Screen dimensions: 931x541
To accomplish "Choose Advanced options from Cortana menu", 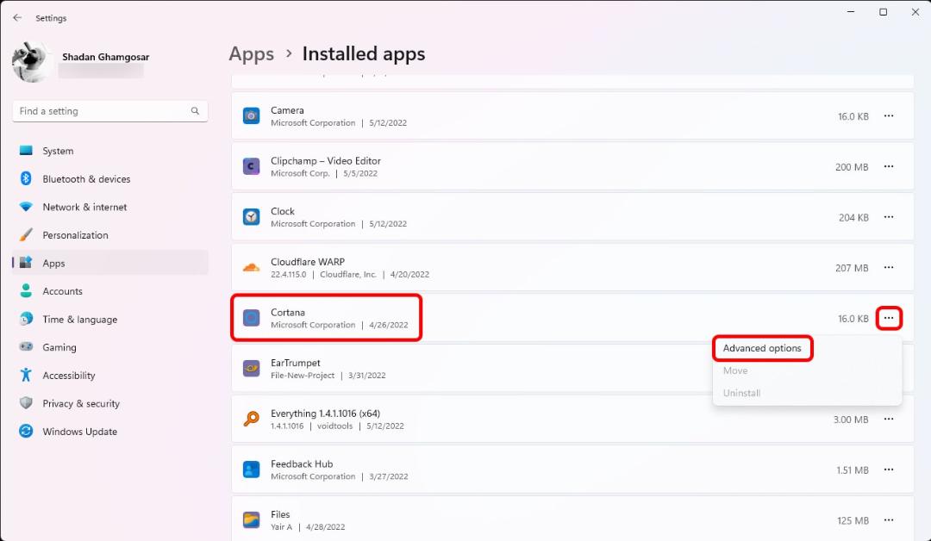I will pos(762,348).
